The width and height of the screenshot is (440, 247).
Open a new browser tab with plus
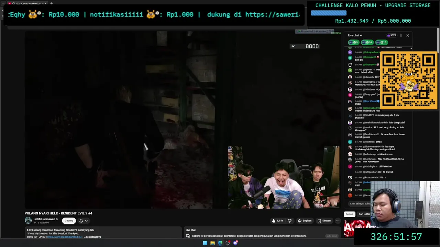click(x=52, y=3)
